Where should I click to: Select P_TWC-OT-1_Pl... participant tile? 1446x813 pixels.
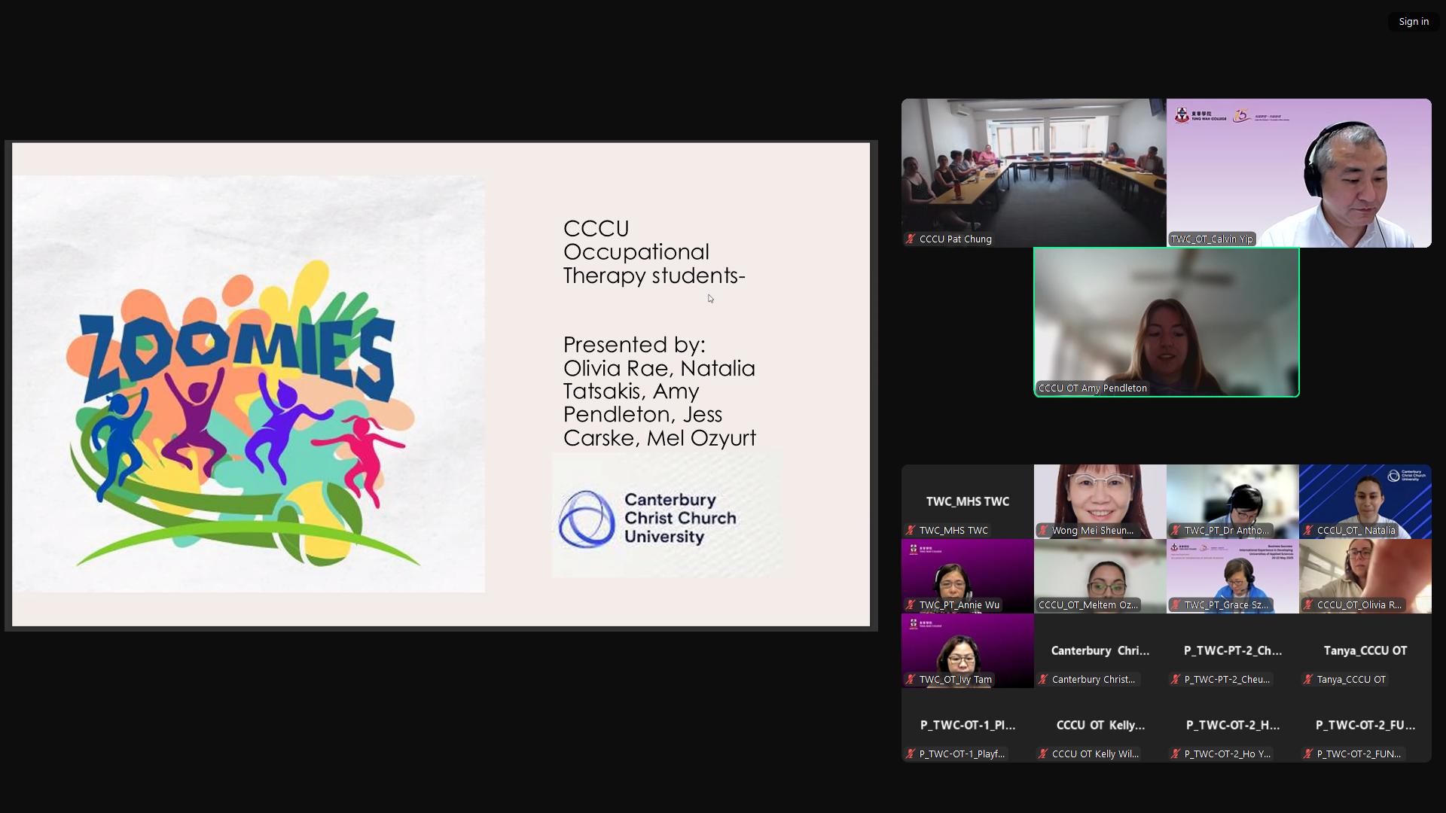(x=967, y=725)
